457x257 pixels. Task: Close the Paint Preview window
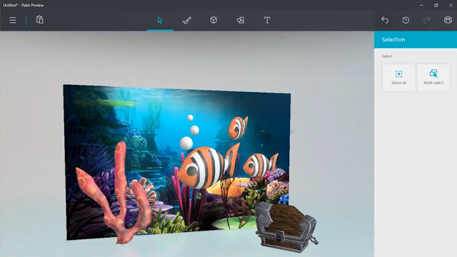(451, 5)
